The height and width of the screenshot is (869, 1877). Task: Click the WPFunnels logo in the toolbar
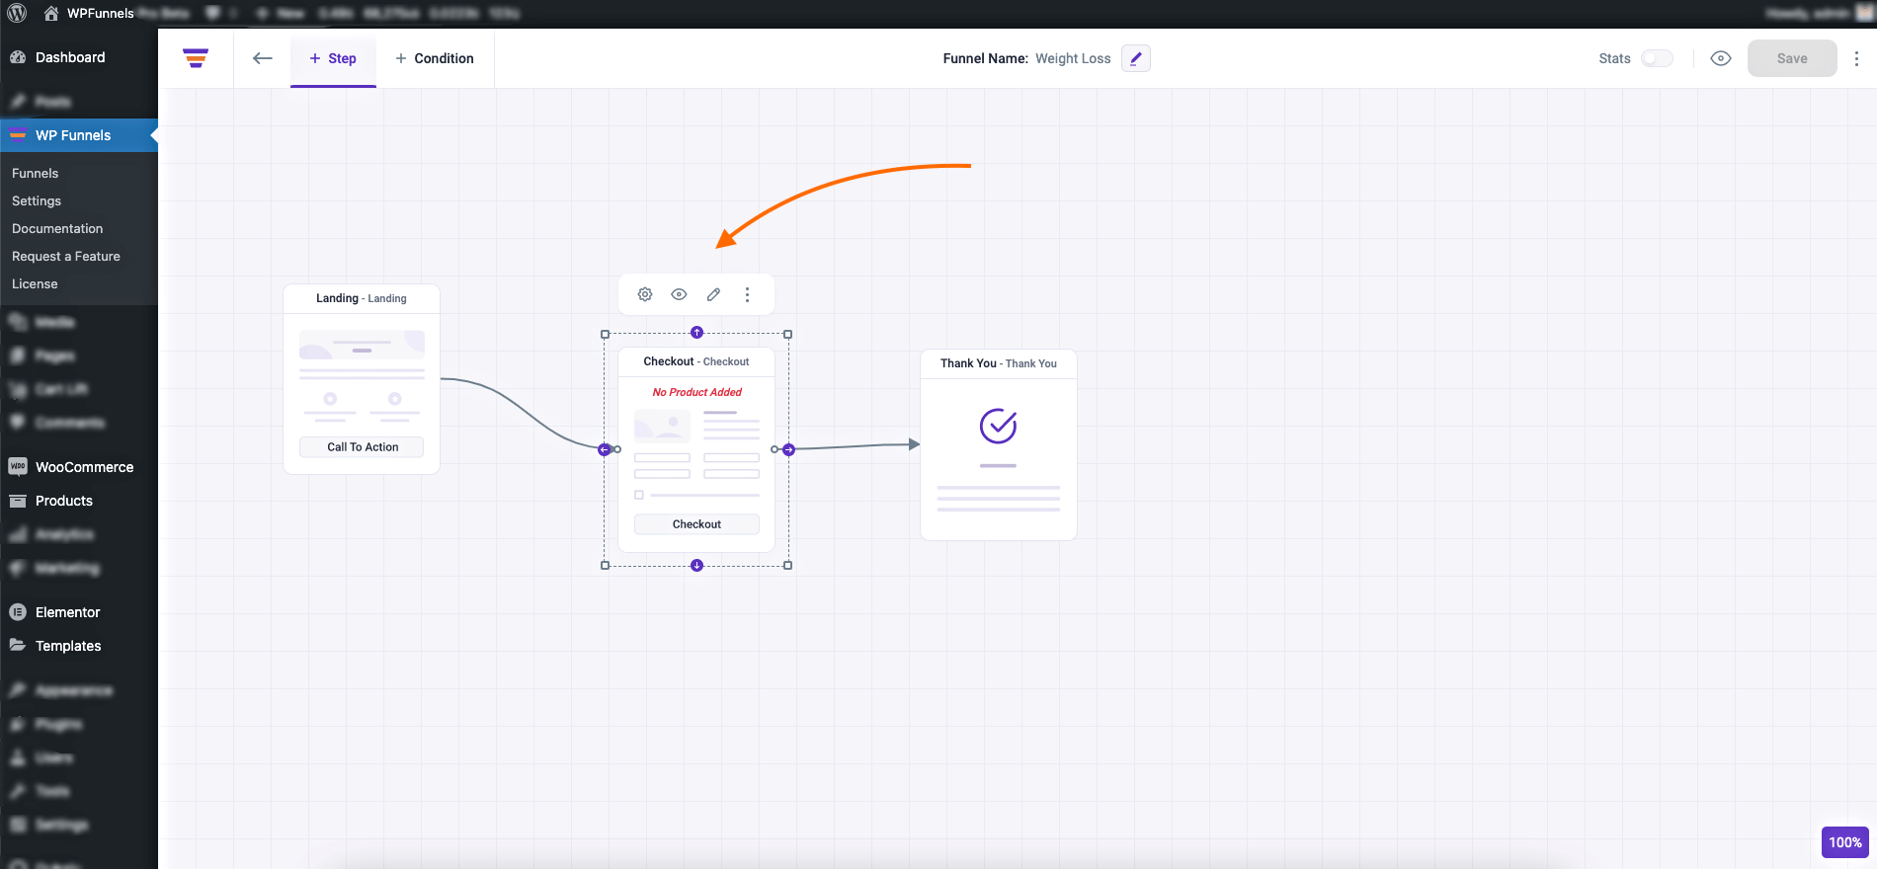pyautogui.click(x=196, y=58)
